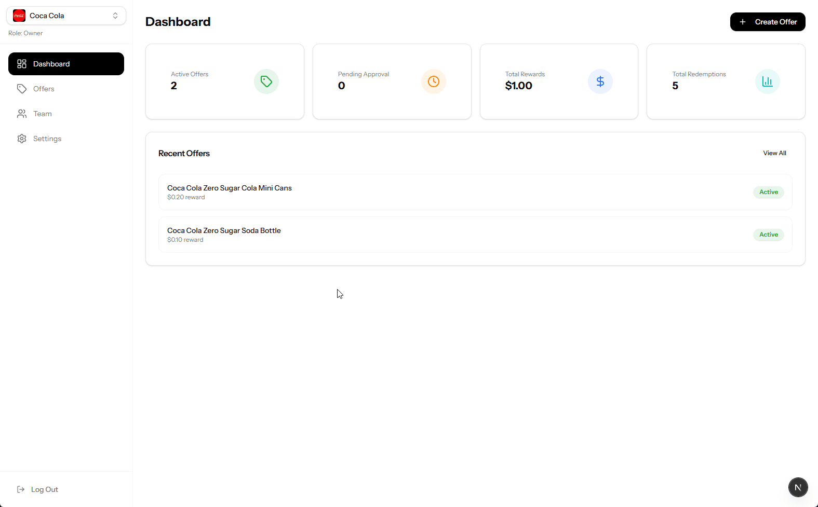Click the Role: Owner text
Image resolution: width=818 pixels, height=507 pixels.
pos(25,33)
